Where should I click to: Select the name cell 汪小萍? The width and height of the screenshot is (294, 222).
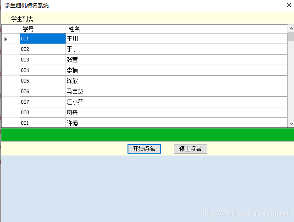(177, 102)
